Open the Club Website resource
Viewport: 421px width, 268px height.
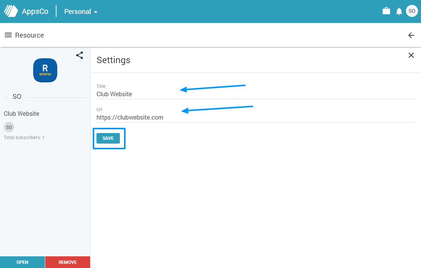coord(22,262)
